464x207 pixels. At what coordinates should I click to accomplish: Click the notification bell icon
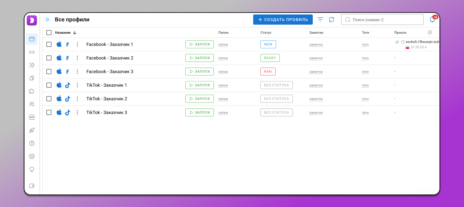tap(432, 20)
